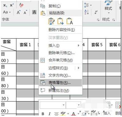Click the mini toolbar font color A
This screenshot has width=122, height=117.
[73, 114]
